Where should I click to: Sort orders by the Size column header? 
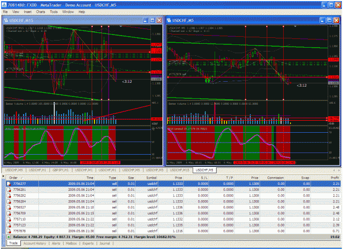(x=126, y=178)
